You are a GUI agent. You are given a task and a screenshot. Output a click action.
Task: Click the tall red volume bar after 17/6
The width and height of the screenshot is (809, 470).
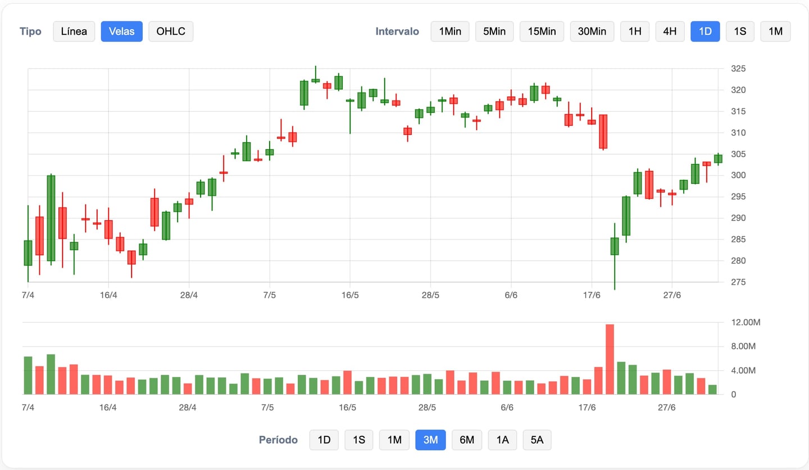coord(610,359)
